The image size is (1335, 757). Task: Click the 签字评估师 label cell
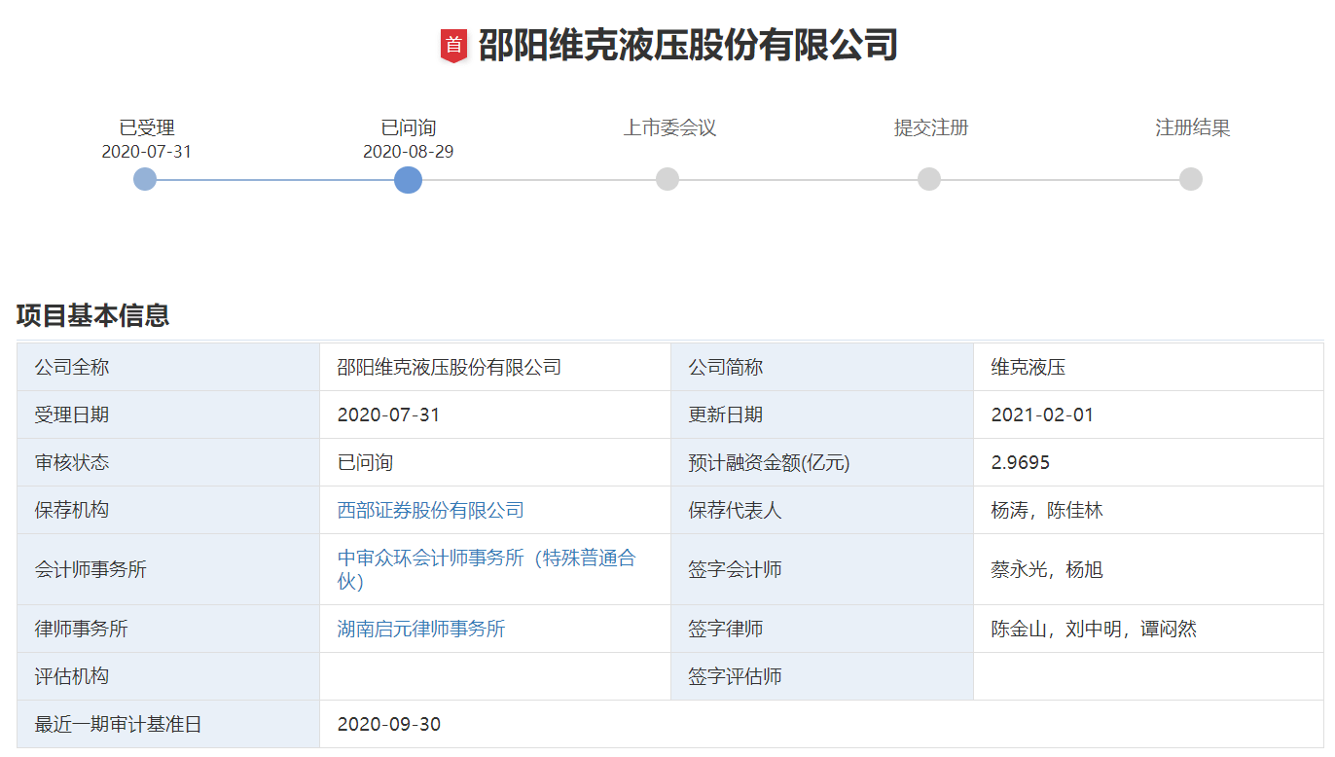point(822,676)
